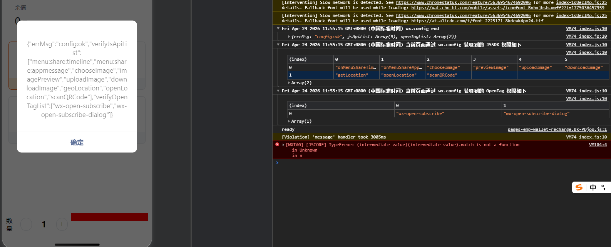Open the at.alicdn.com font URL link
The height and width of the screenshot is (247, 611).
tap(477, 21)
